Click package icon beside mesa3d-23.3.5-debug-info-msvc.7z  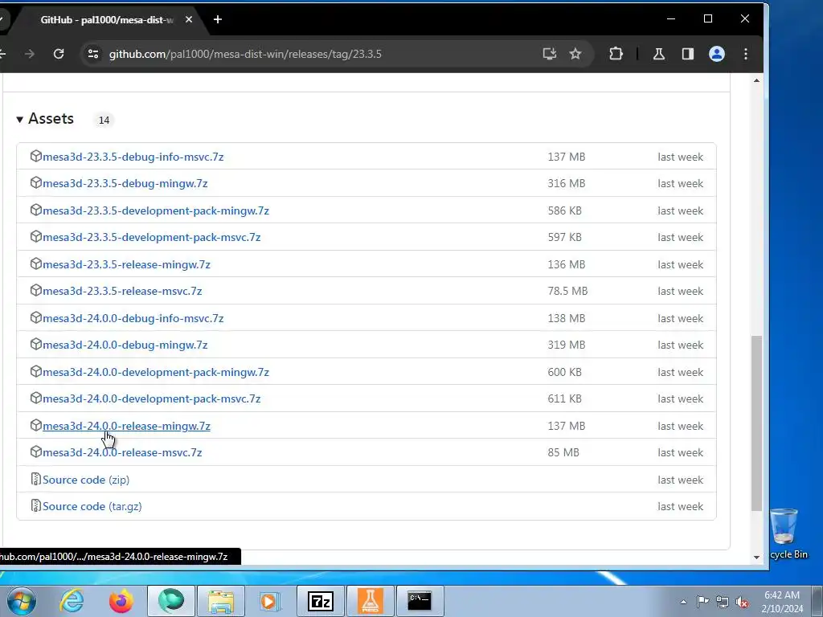pos(35,156)
